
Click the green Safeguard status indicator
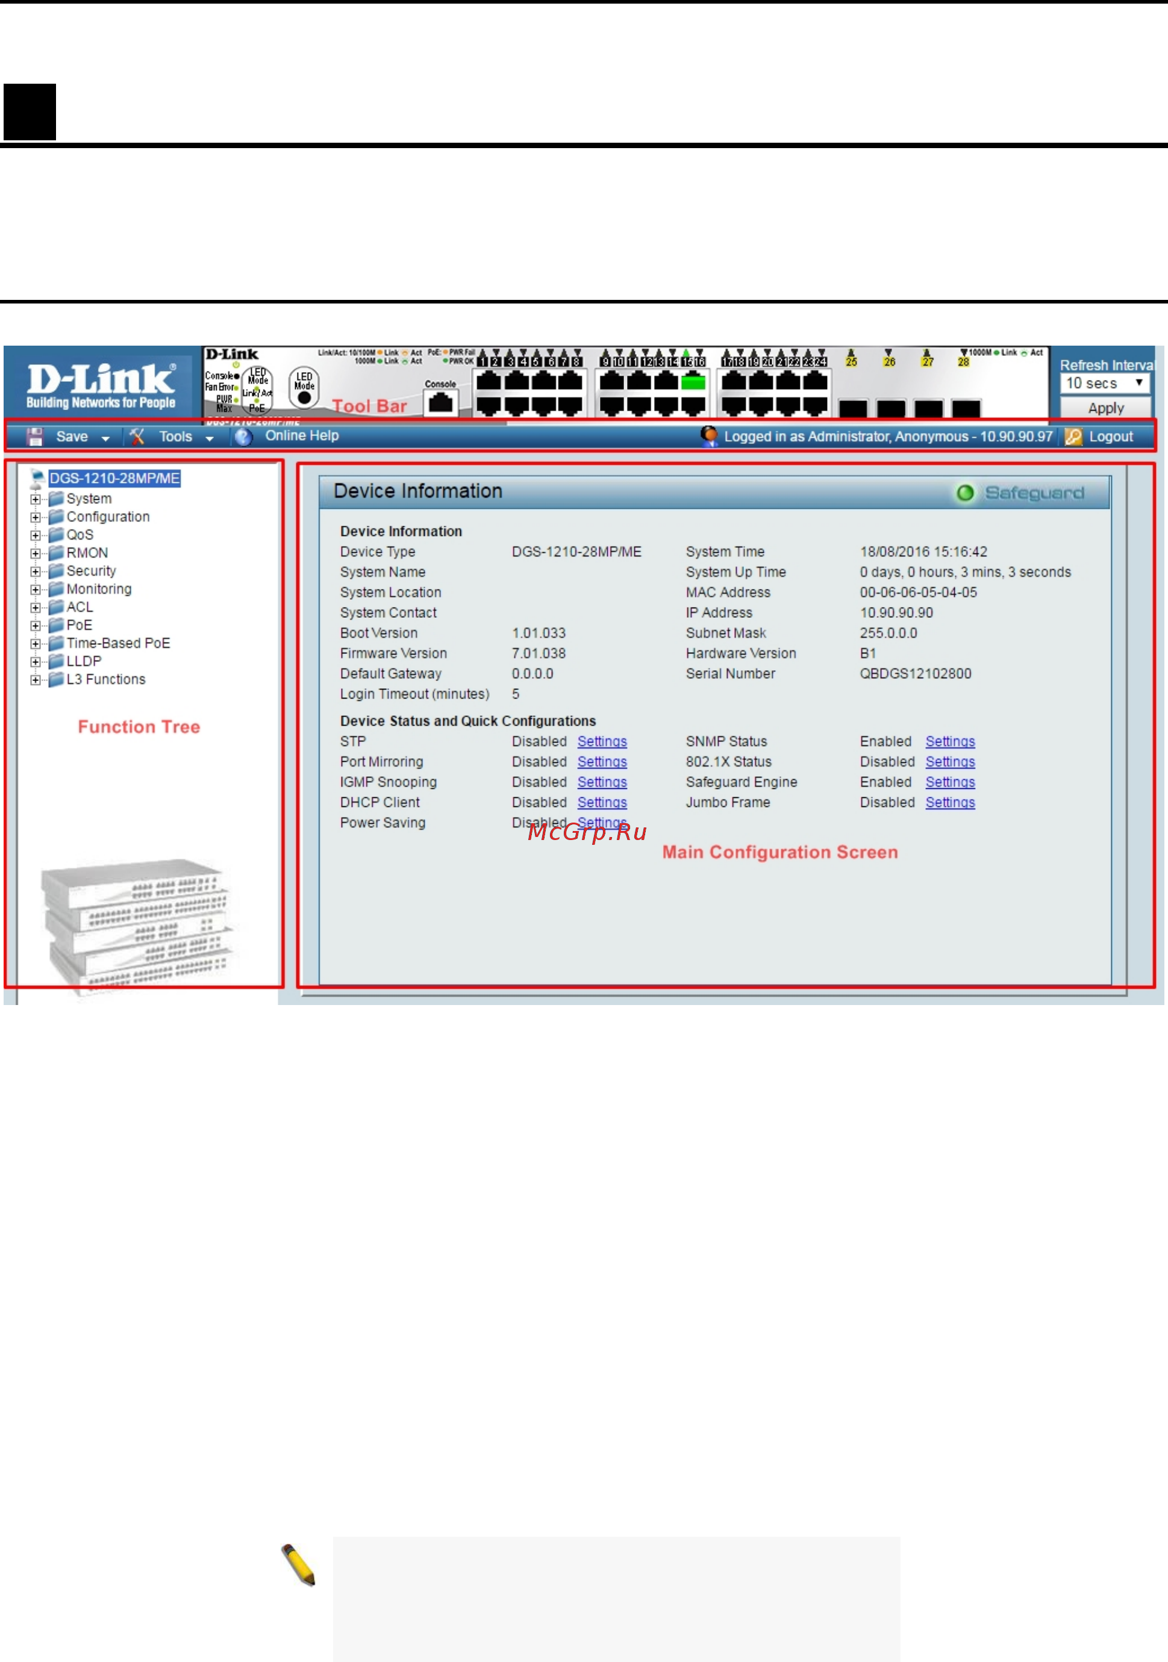965,493
